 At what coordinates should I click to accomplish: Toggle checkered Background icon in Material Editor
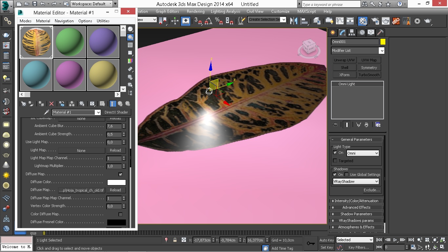coord(130,45)
